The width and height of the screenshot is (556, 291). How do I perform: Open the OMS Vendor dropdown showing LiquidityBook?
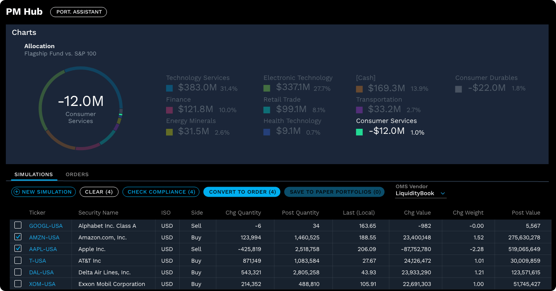[420, 193]
